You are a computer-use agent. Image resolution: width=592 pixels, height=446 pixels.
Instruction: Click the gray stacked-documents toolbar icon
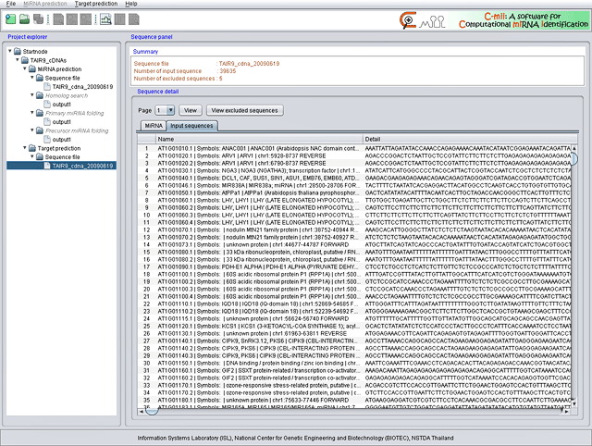point(39,19)
